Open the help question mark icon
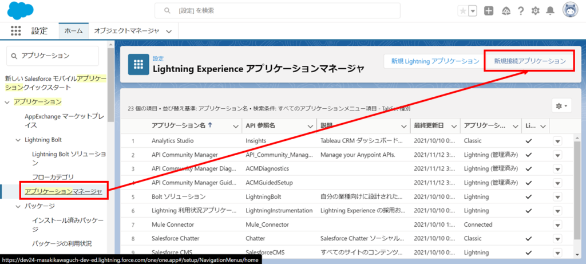586x264 pixels. (x=520, y=11)
